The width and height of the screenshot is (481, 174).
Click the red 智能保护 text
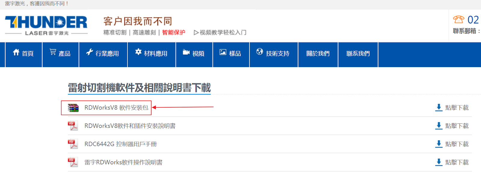174,33
